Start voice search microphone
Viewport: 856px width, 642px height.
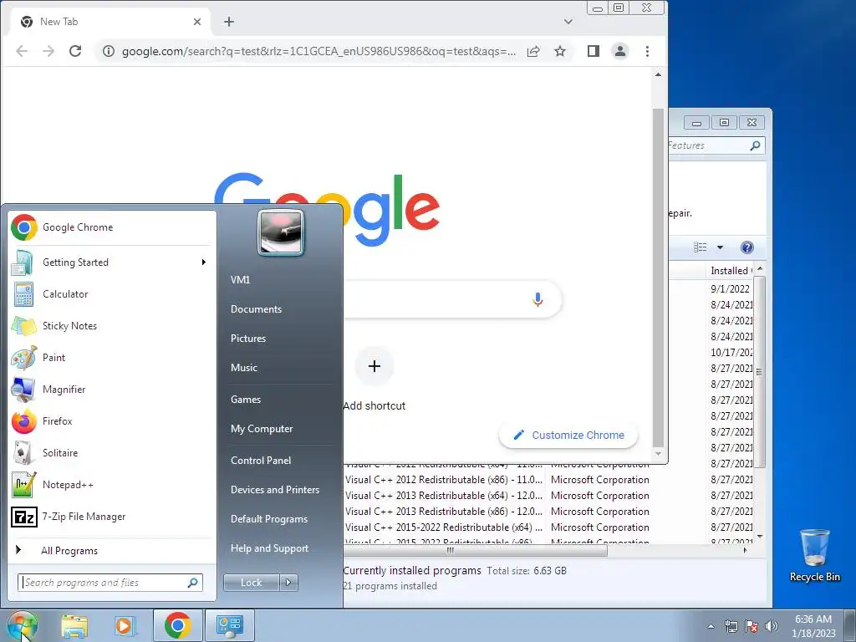tap(538, 299)
